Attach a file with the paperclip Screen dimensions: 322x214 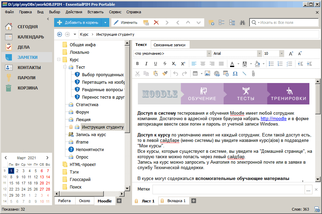[x=253, y=73]
